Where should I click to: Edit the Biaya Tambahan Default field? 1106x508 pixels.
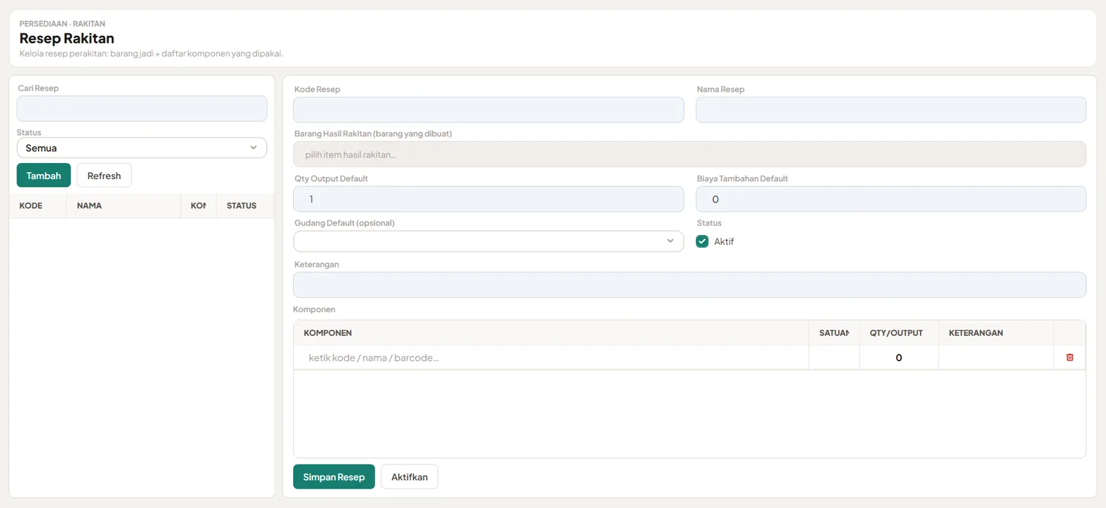click(891, 199)
